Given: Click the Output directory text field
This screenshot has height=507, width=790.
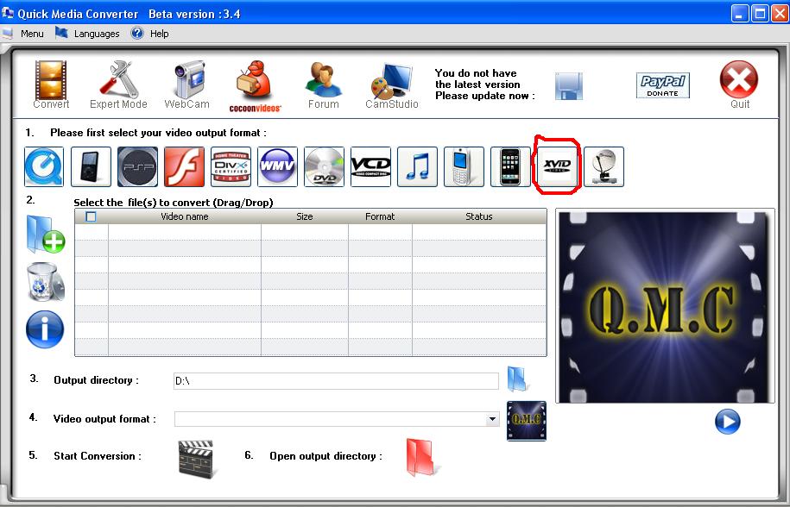Looking at the screenshot, I should [x=336, y=381].
